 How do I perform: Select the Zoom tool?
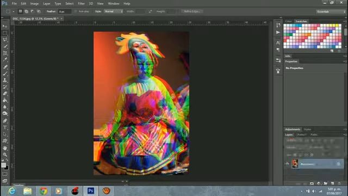tap(5, 155)
